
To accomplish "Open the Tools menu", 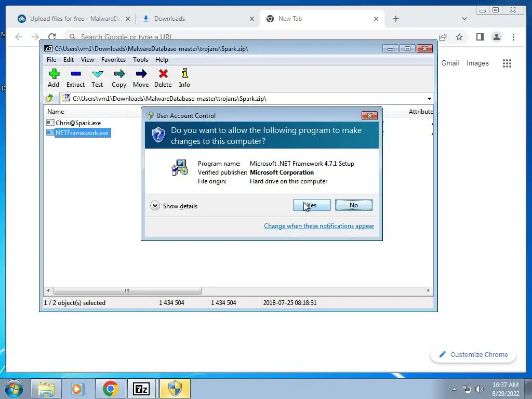I will (140, 60).
